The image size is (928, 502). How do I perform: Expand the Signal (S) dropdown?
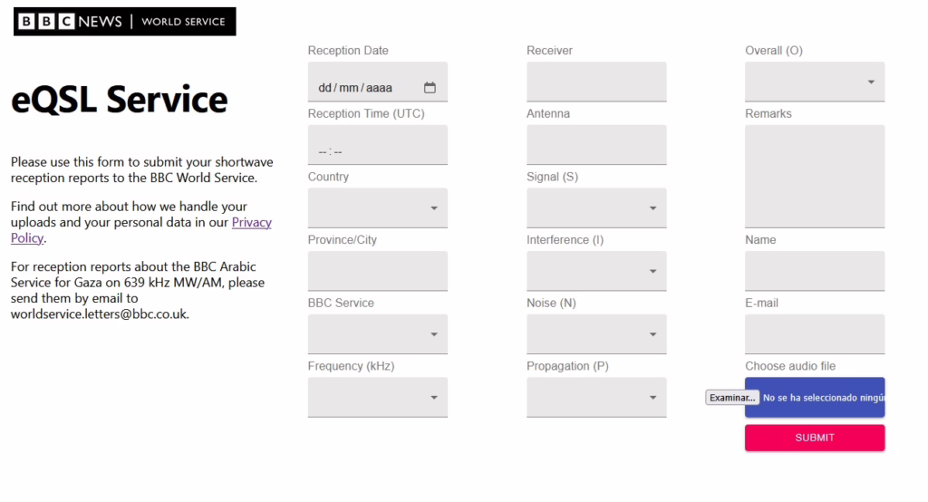point(596,208)
